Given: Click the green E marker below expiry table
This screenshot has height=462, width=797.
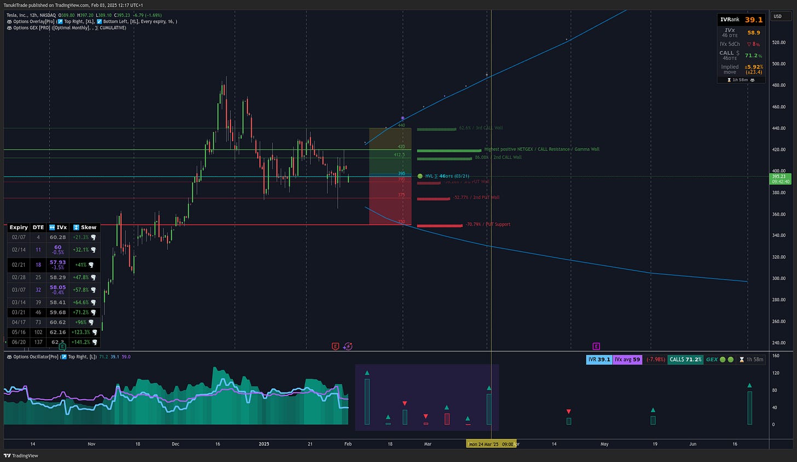Looking at the screenshot, I should (x=62, y=346).
